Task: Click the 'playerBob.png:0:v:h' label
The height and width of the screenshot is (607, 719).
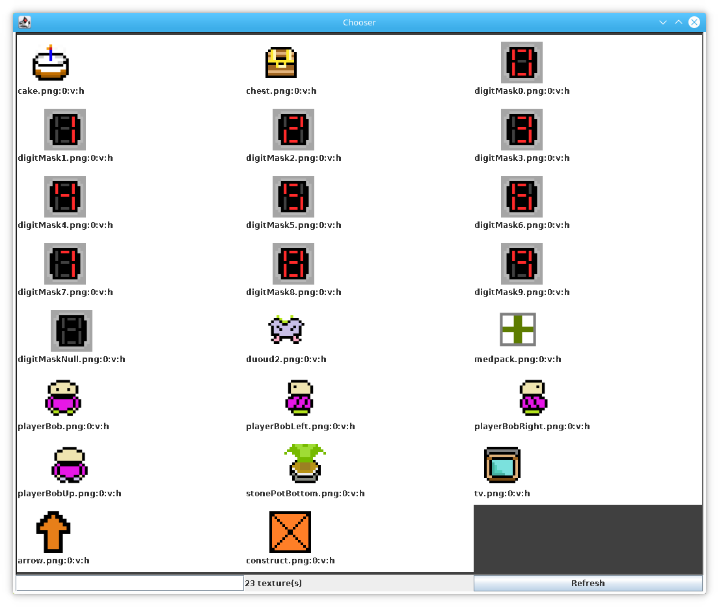Action: coord(63,426)
